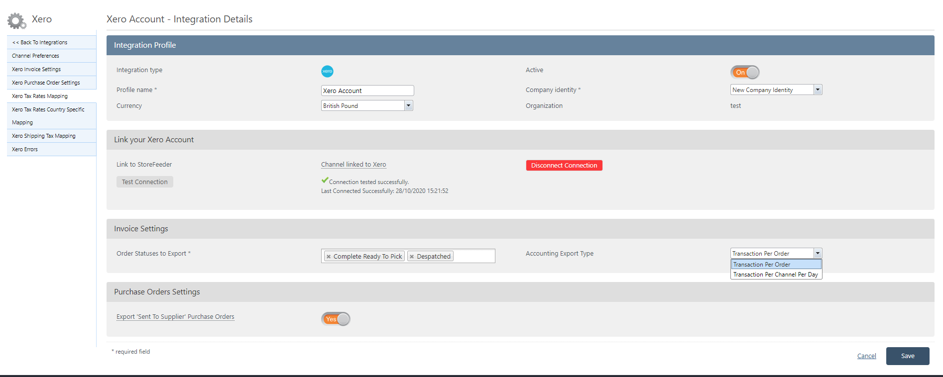The width and height of the screenshot is (943, 377).
Task: Open Xero Errors page
Action: coord(51,149)
